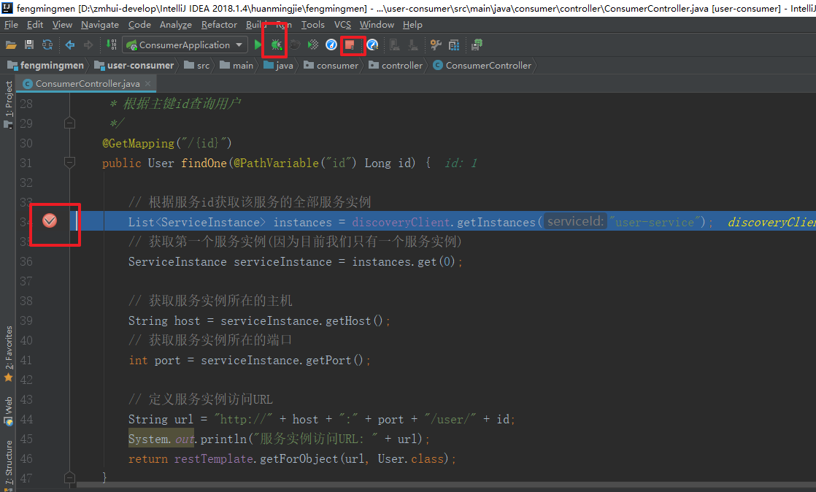Open the Analyze menu

pos(175,25)
